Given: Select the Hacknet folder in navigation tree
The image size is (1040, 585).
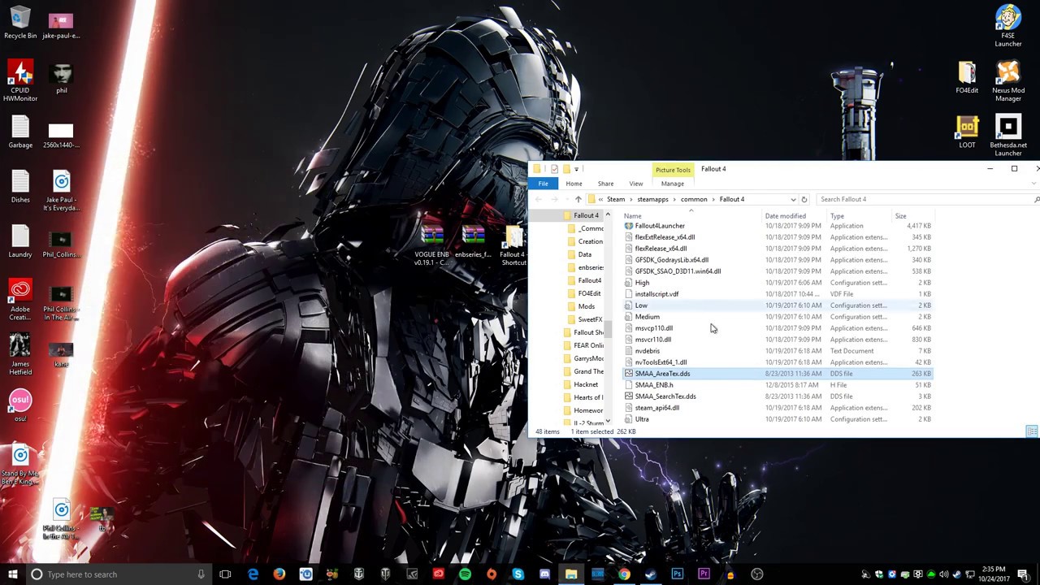Looking at the screenshot, I should point(586,384).
